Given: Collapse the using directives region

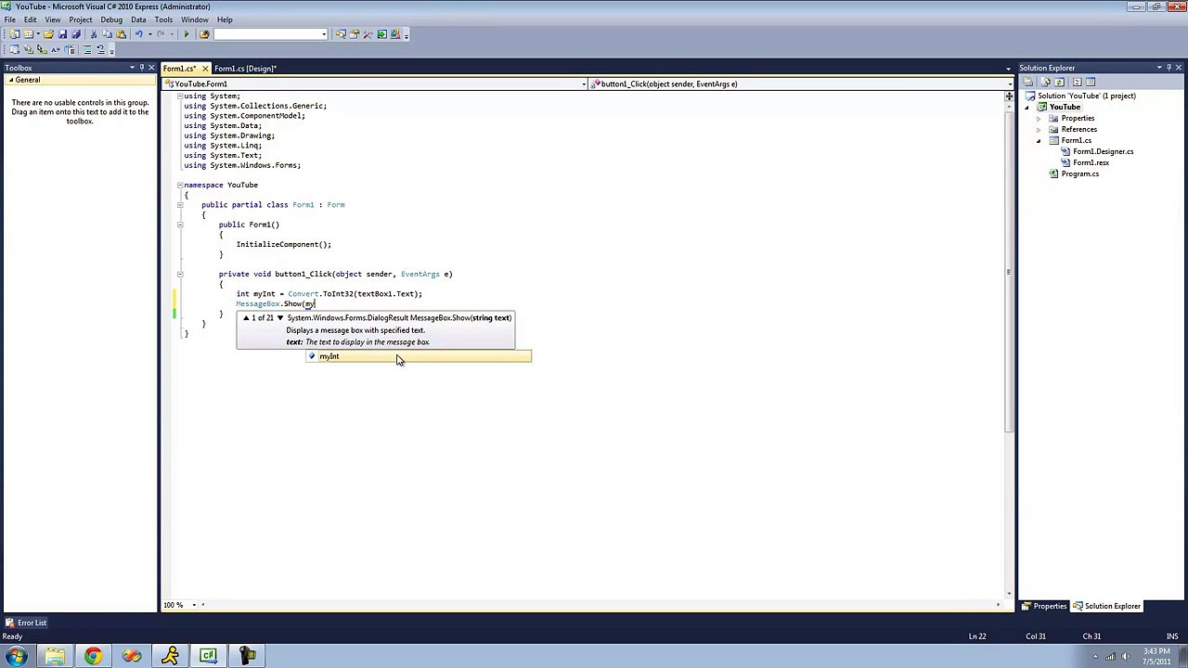Looking at the screenshot, I should tap(180, 96).
